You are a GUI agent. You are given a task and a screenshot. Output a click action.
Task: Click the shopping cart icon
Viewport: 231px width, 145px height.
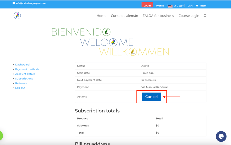pyautogui.click(x=197, y=6)
